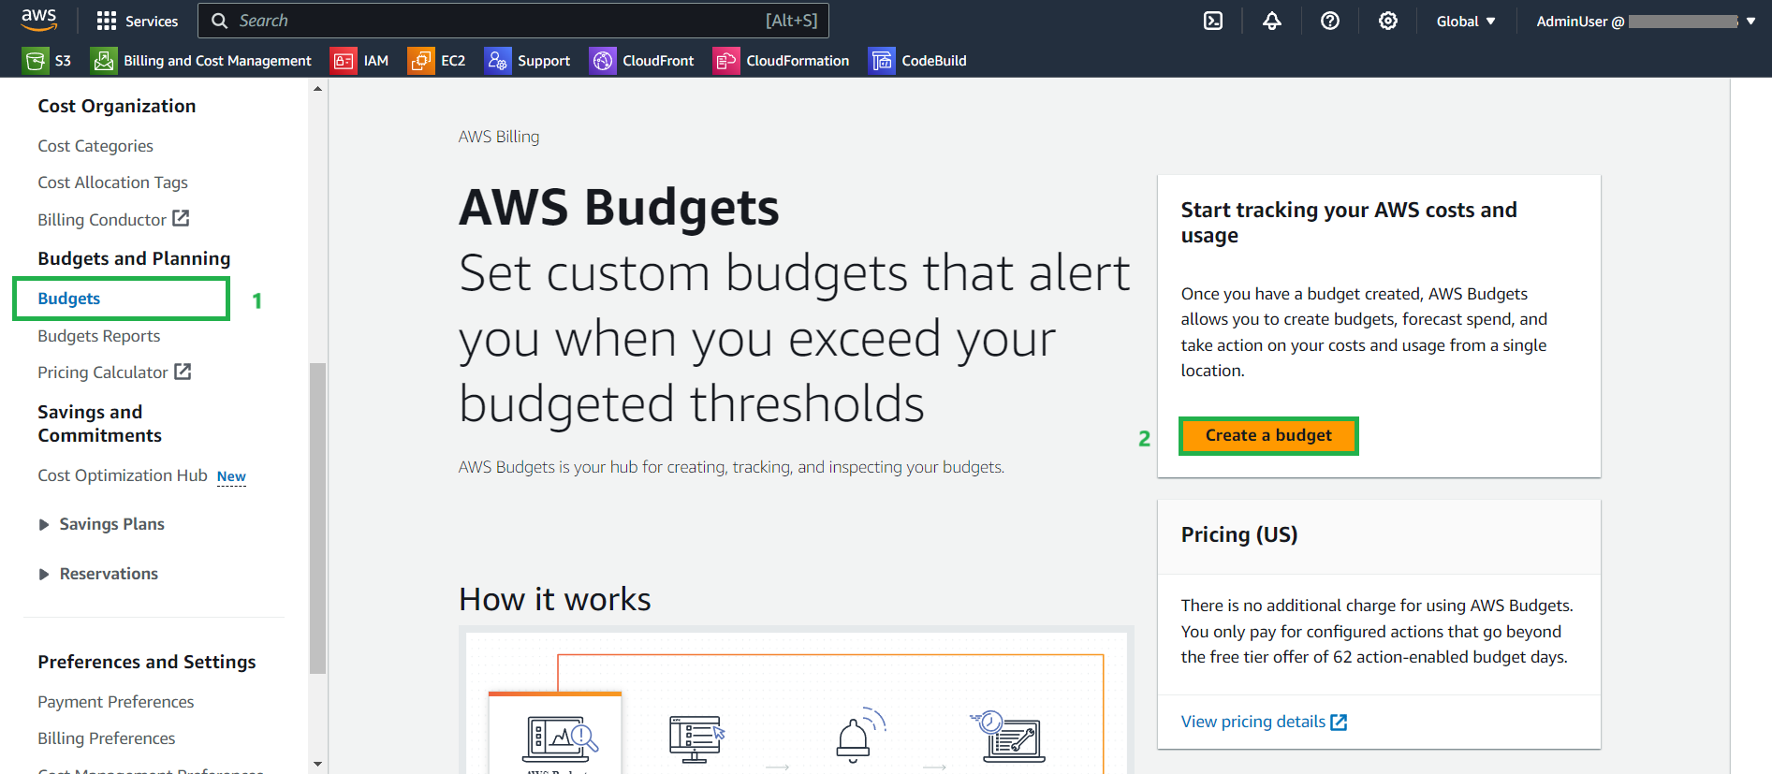Image resolution: width=1772 pixels, height=774 pixels.
Task: Open the settings gear in top bar
Action: pyautogui.click(x=1387, y=21)
